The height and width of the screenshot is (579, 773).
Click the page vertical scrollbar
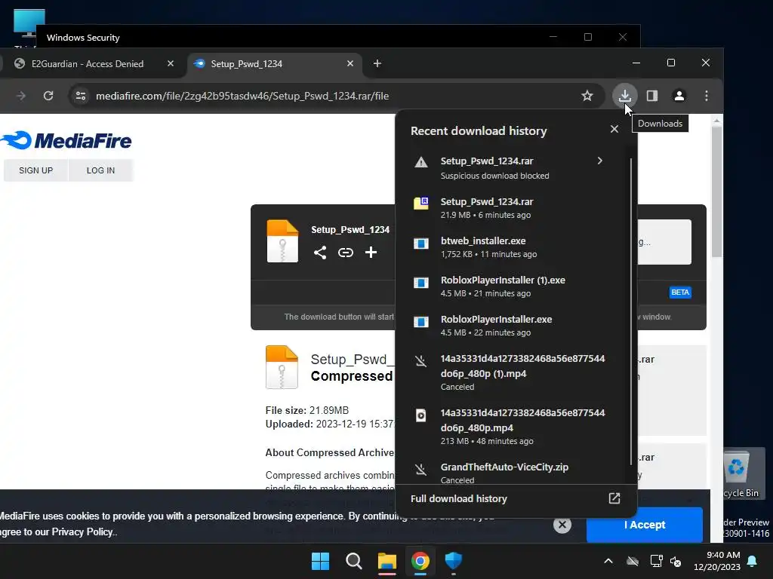(717, 192)
